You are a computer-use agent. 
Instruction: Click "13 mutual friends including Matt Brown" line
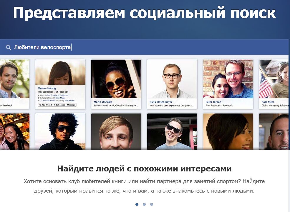tap(56, 101)
